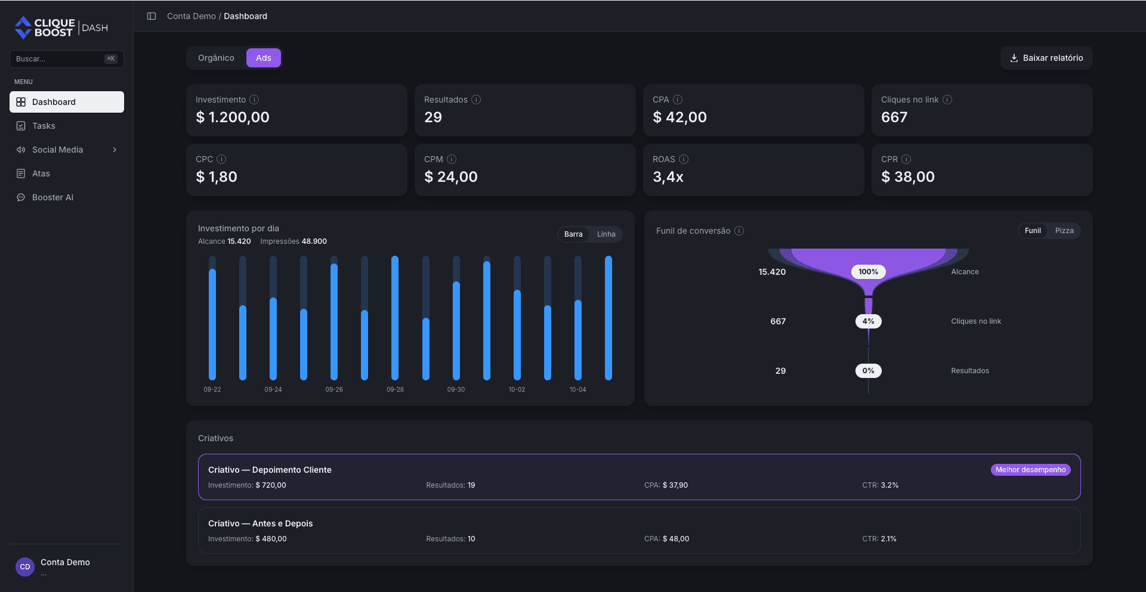Switch chart to Barra mode
The width and height of the screenshot is (1146, 592).
(x=573, y=234)
